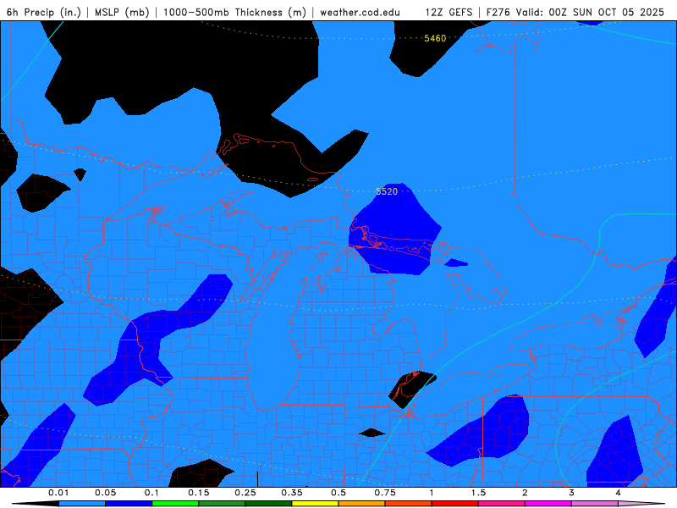Click the 1.5 legend value
This screenshot has height=508, width=677.
click(478, 493)
